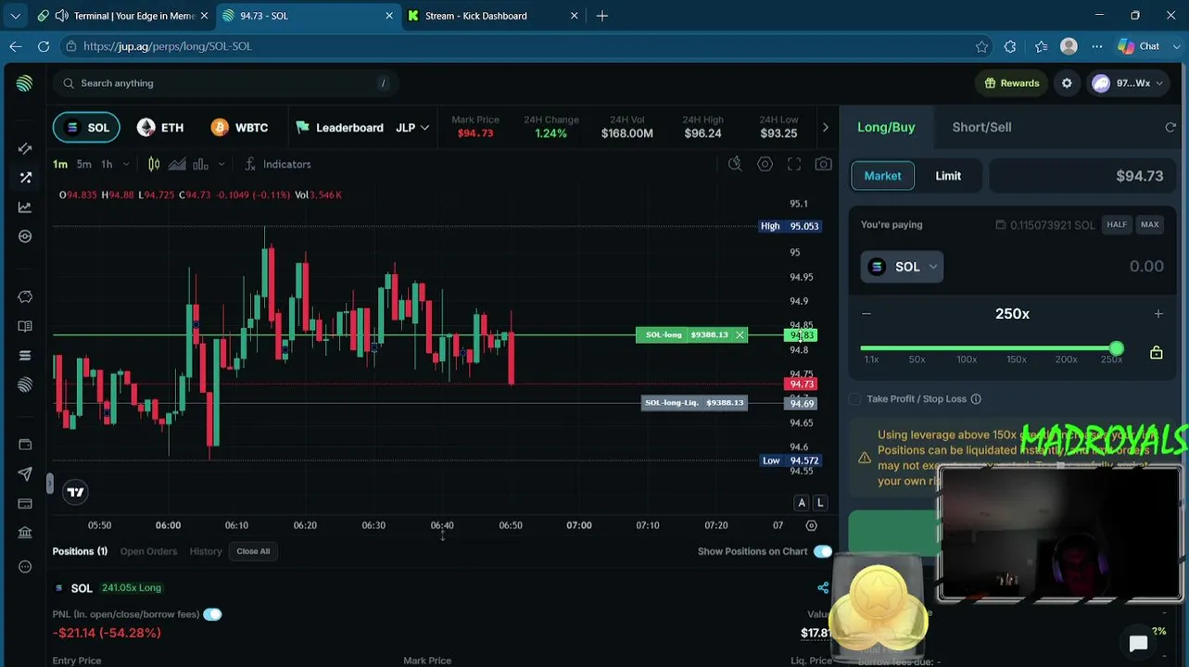Select the Market order type

tap(882, 176)
